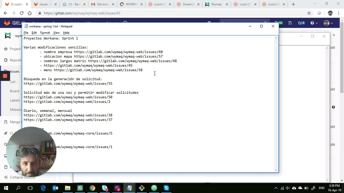This screenshot has width=344, height=193.
Task: Open the Format menu in Notepad
Action: (45, 33)
